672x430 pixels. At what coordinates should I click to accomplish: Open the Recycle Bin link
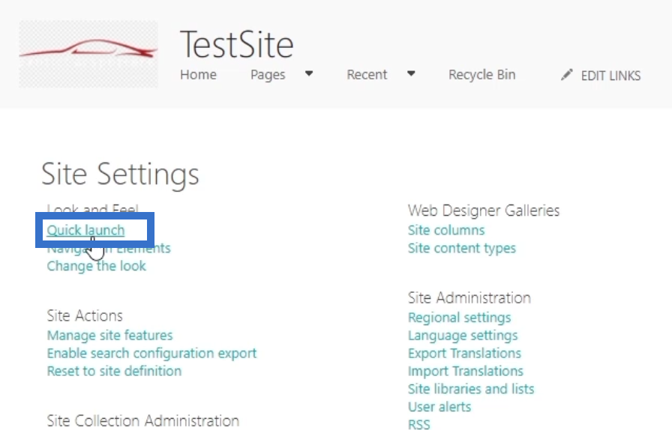(x=481, y=74)
